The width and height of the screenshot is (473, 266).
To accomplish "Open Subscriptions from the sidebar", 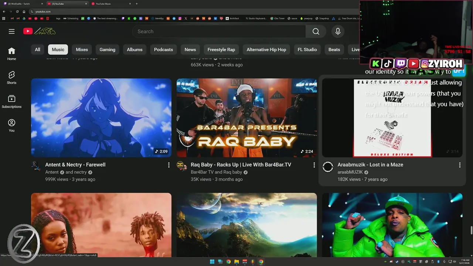I will 11,102.
